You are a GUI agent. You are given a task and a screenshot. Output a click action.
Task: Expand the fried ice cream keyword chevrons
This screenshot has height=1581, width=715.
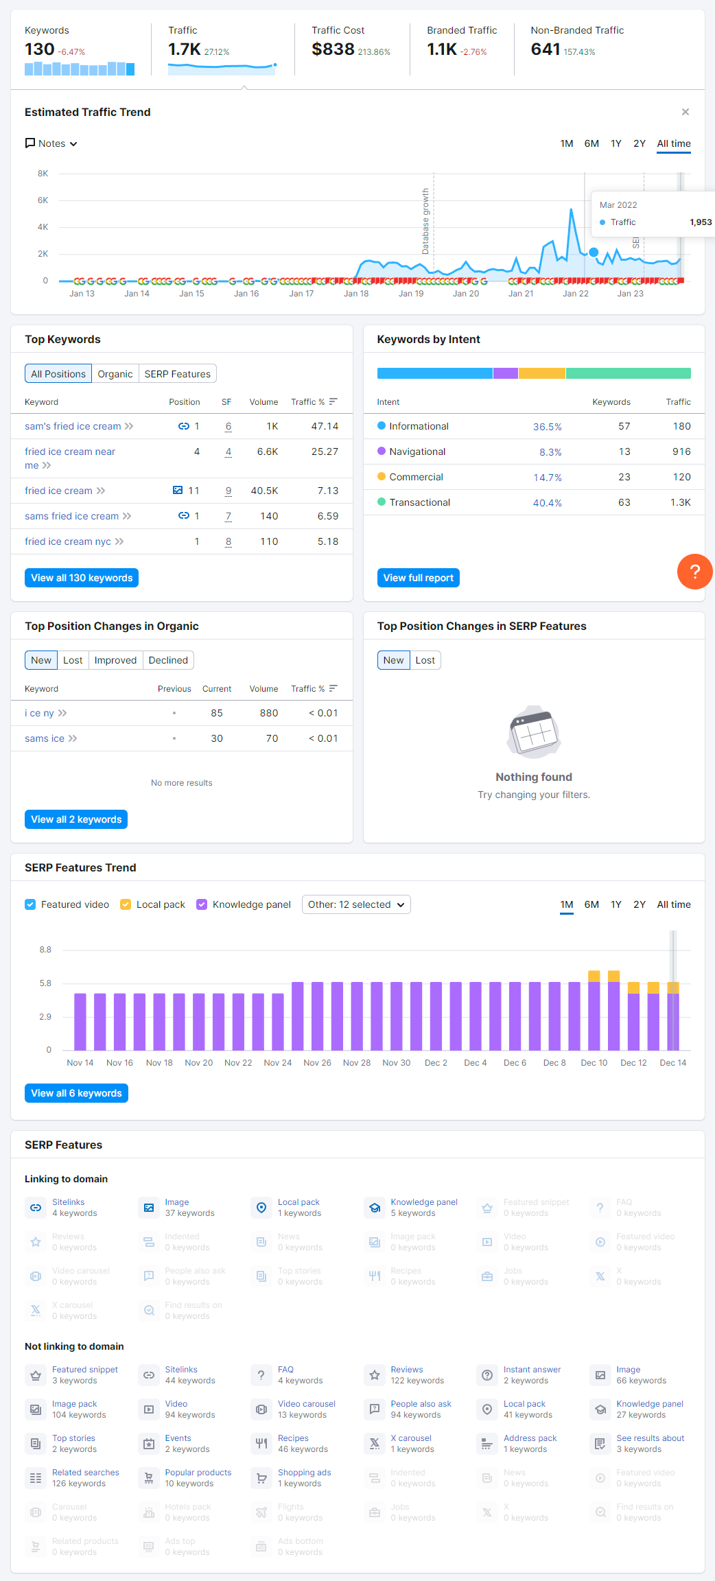coord(101,491)
